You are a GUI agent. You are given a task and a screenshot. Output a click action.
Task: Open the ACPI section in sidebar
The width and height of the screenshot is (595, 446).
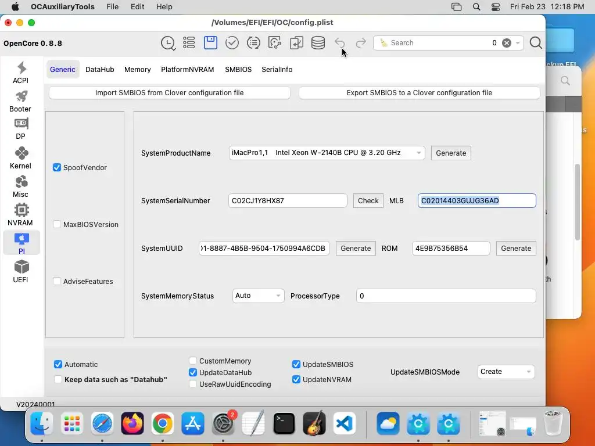pyautogui.click(x=21, y=73)
